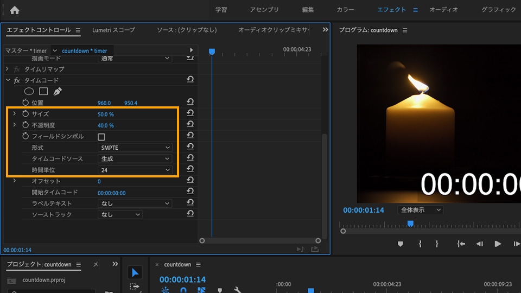521x293 pixels.
Task: Switch to the カラー workspace
Action: coord(346,10)
